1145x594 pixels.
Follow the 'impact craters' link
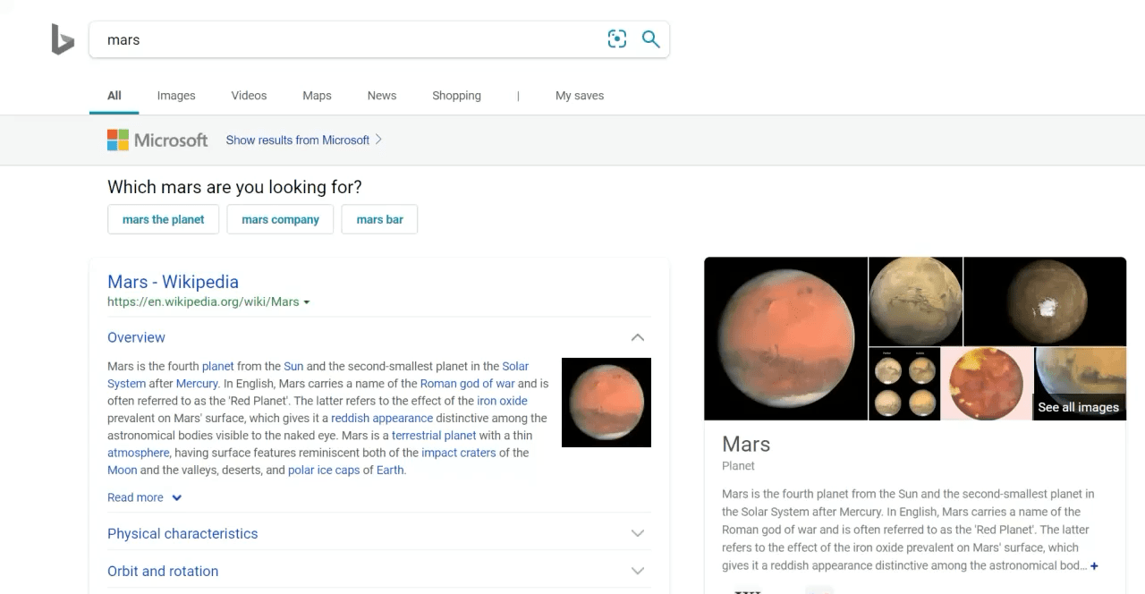click(x=458, y=453)
